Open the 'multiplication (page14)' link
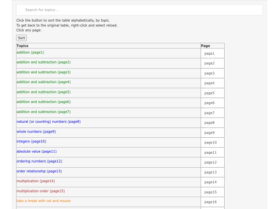The width and height of the screenshot is (279, 209). pos(36,181)
